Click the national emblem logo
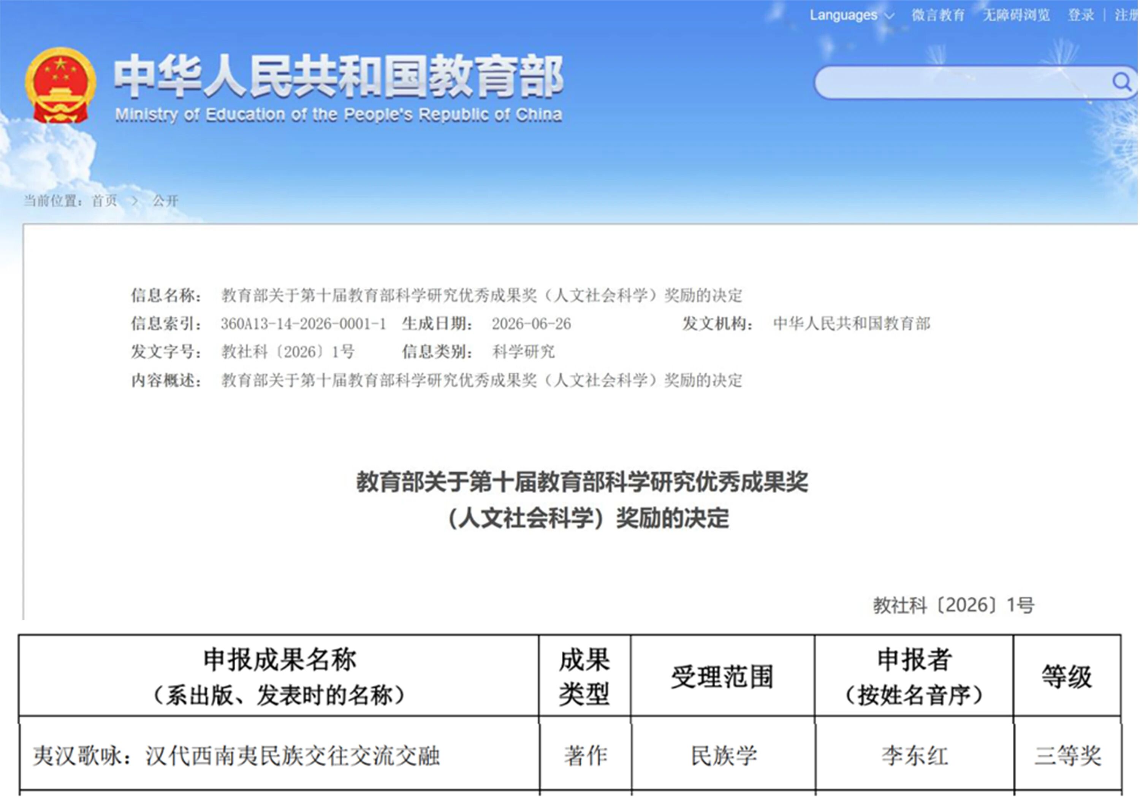This screenshot has height=804, width=1140. tap(60, 85)
